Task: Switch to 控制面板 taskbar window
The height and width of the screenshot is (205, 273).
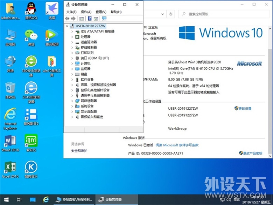Action: tap(74, 200)
